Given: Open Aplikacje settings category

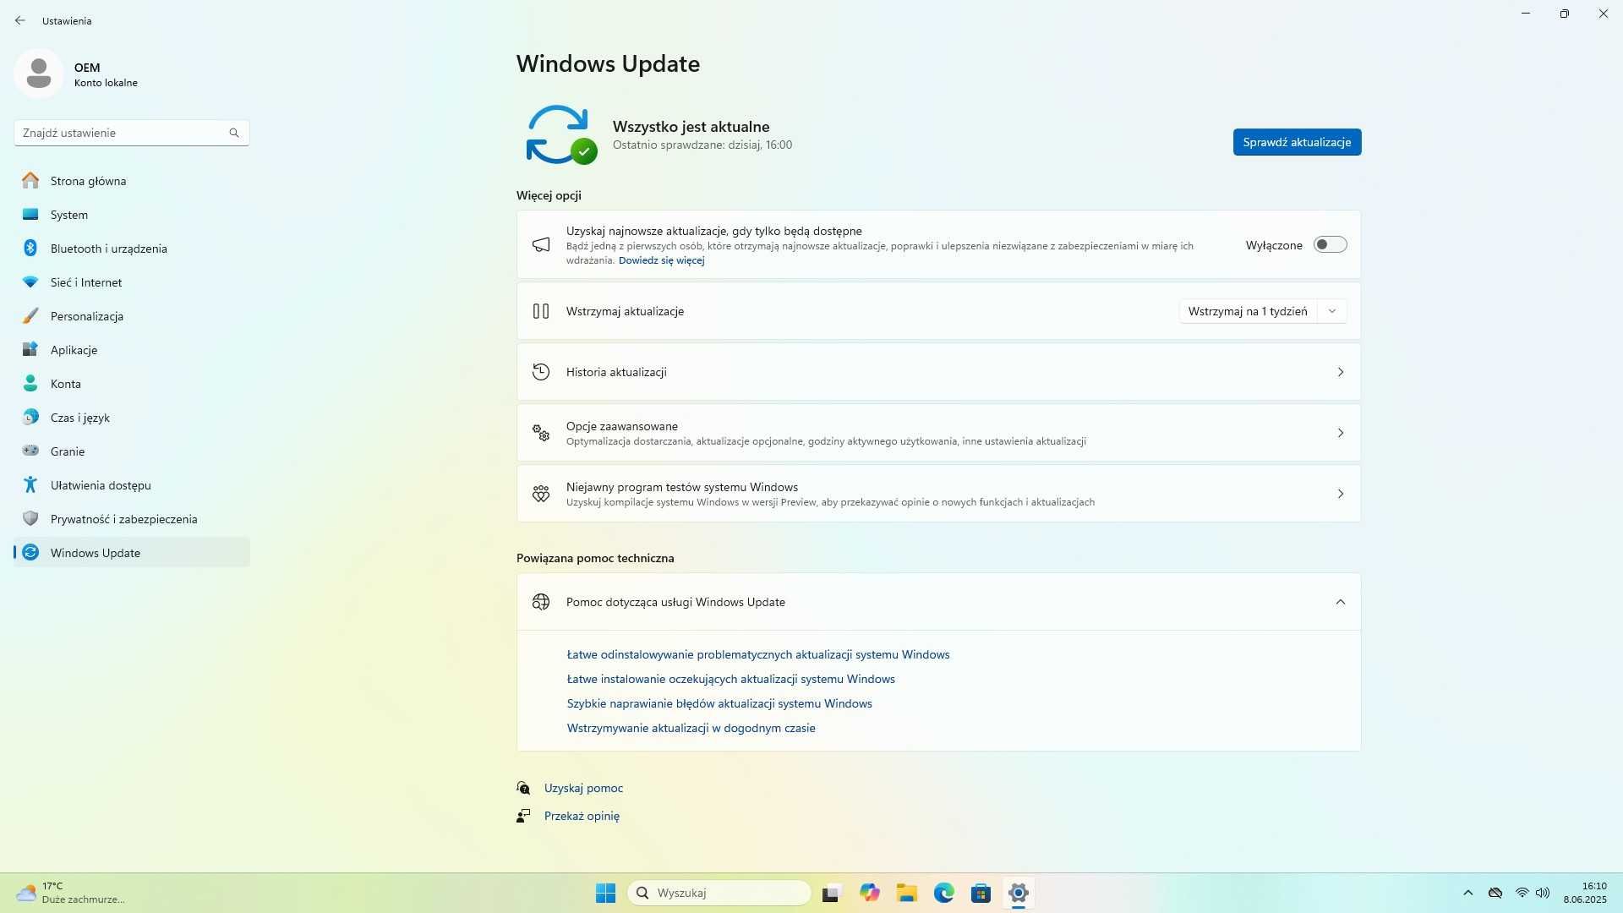Looking at the screenshot, I should point(132,350).
